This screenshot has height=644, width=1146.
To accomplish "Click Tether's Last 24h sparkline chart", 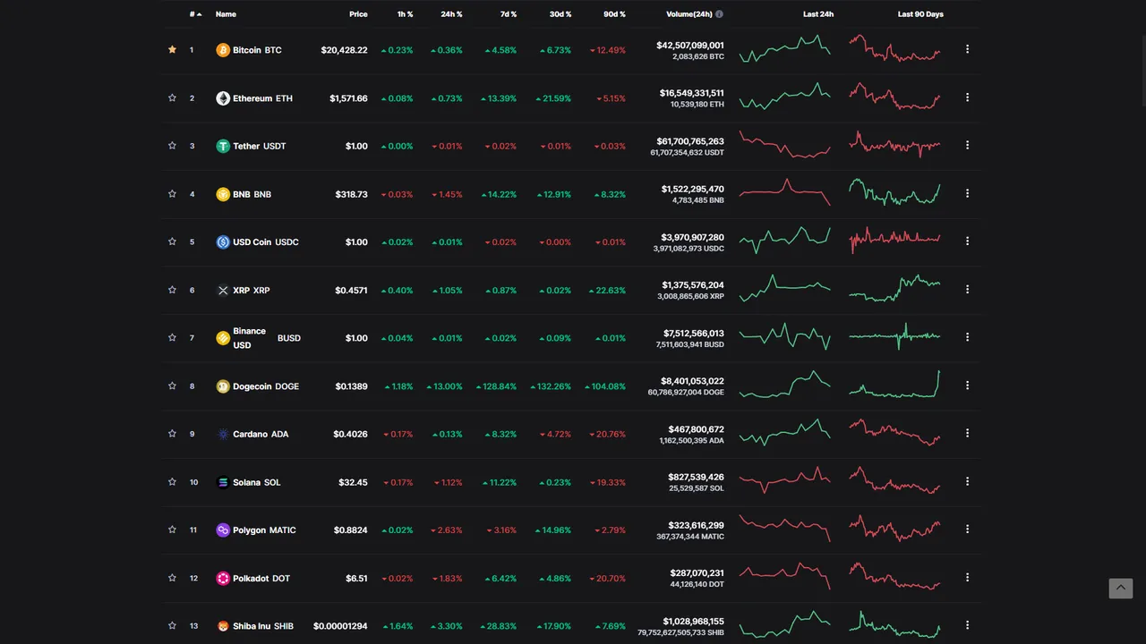I will [x=785, y=144].
